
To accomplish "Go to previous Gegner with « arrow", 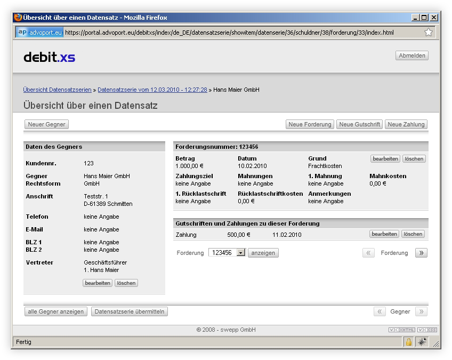I will click(x=380, y=311).
